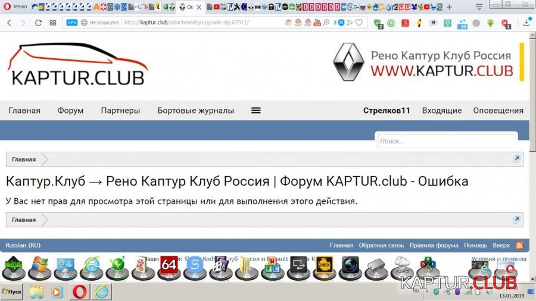This screenshot has width=536, height=301.
Task: Launch the Nexus dock icon
Action: point(14,268)
